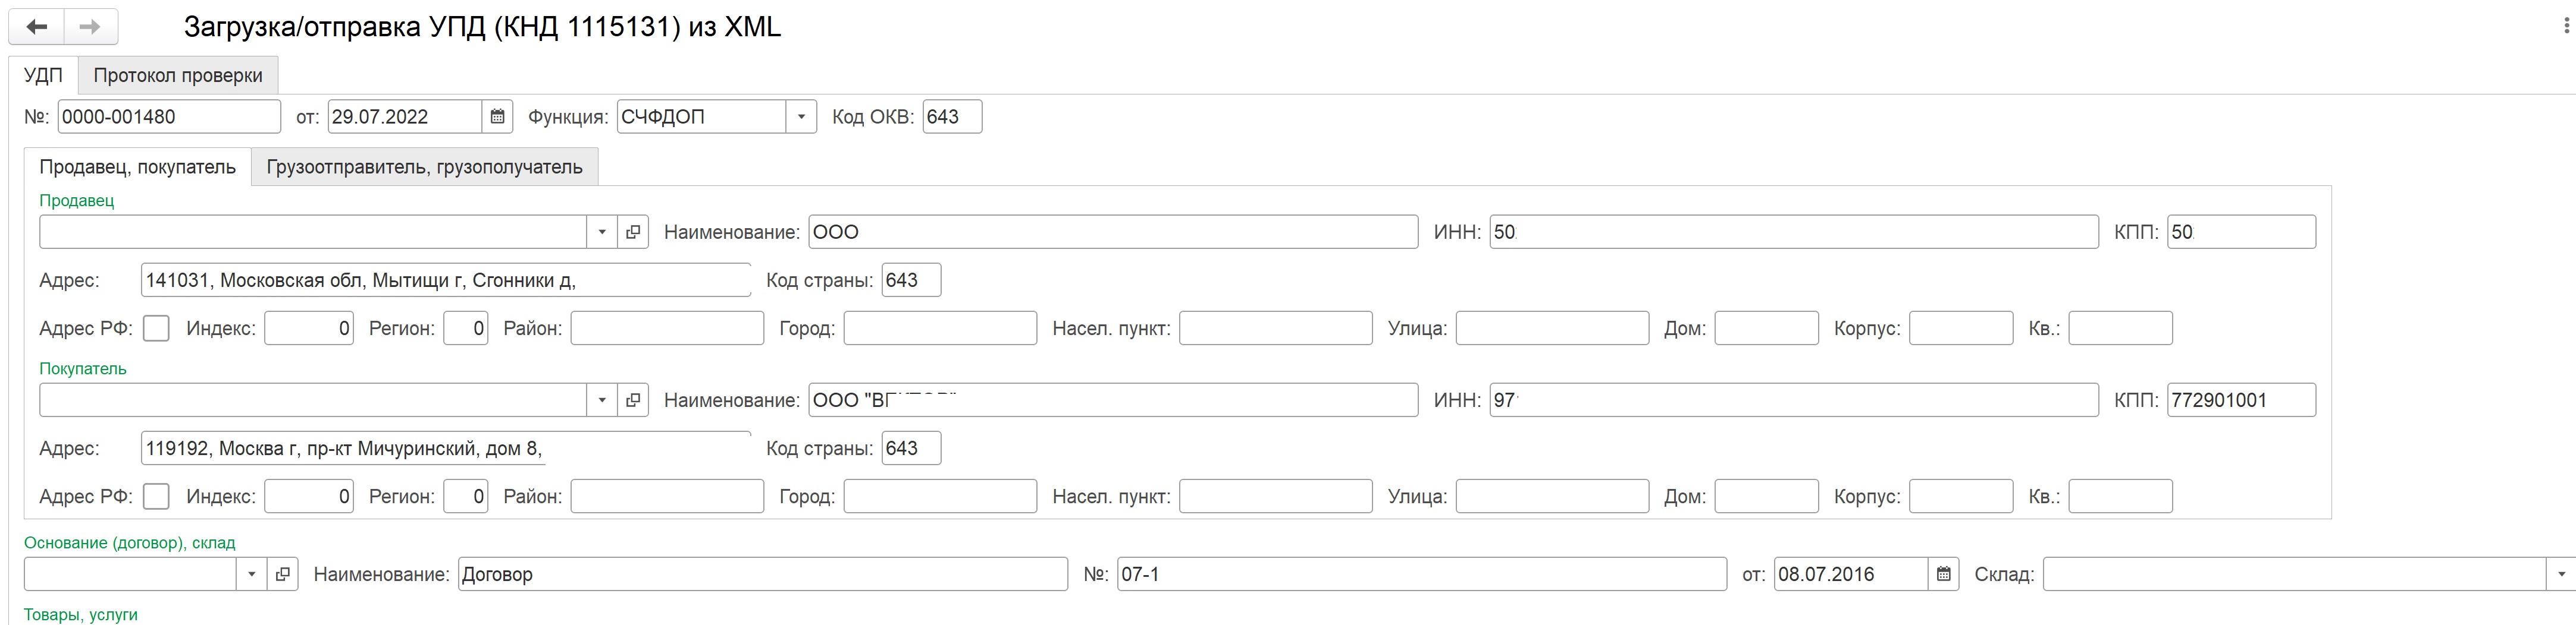
Task: Expand the Продавец selection dropdown
Action: click(x=602, y=232)
